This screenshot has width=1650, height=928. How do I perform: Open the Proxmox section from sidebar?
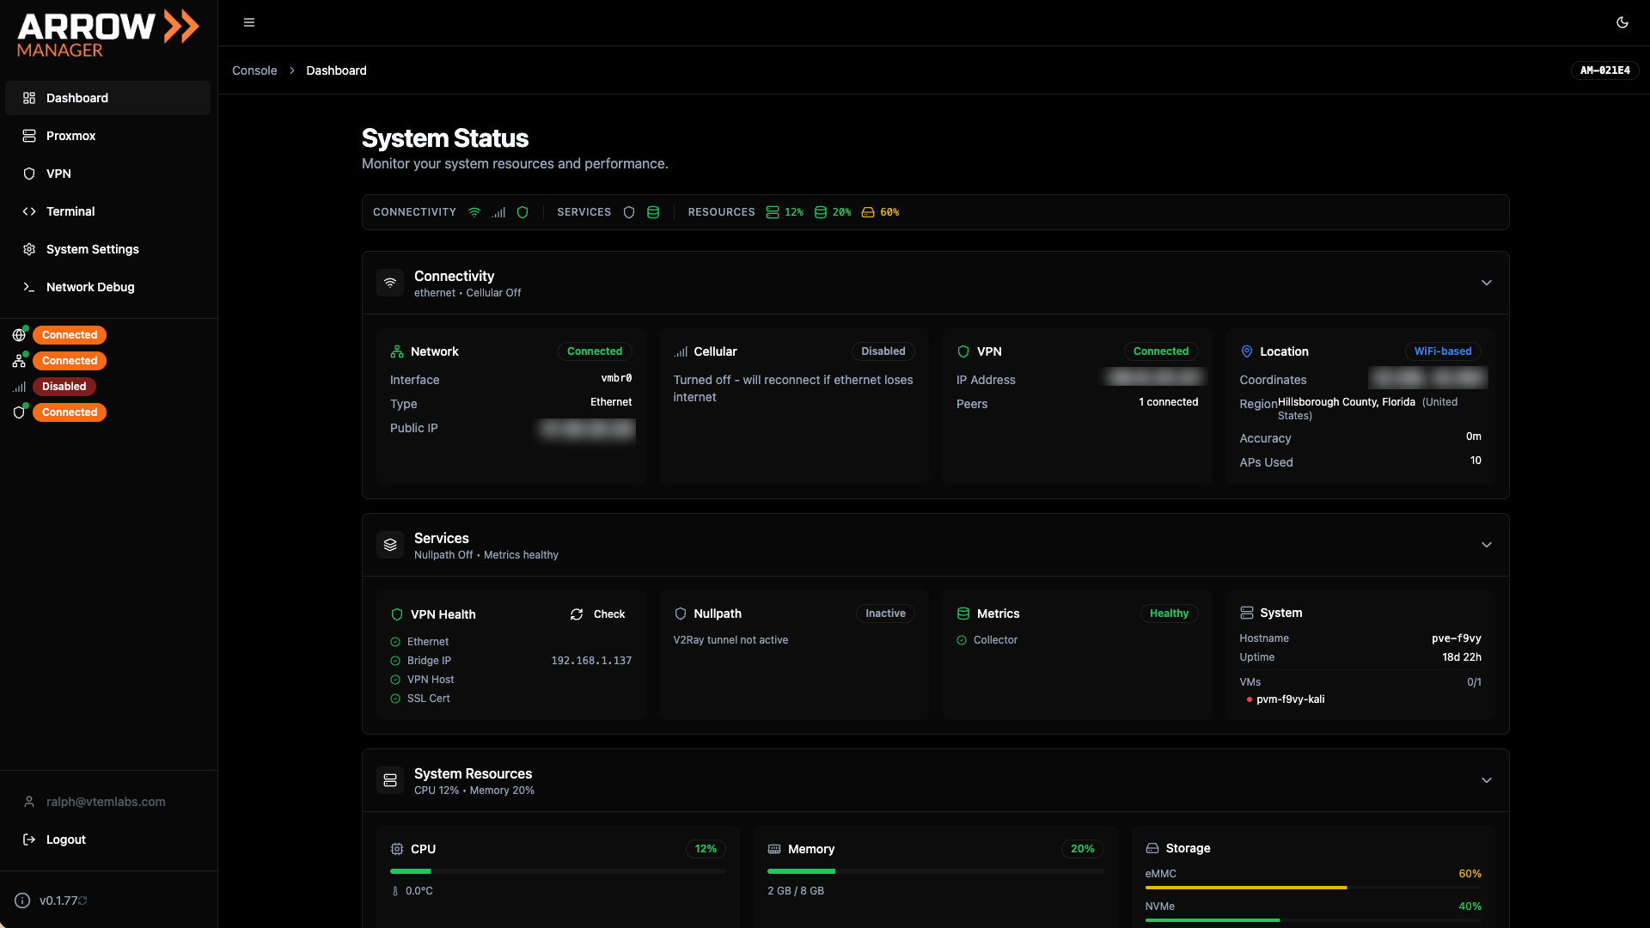click(70, 136)
